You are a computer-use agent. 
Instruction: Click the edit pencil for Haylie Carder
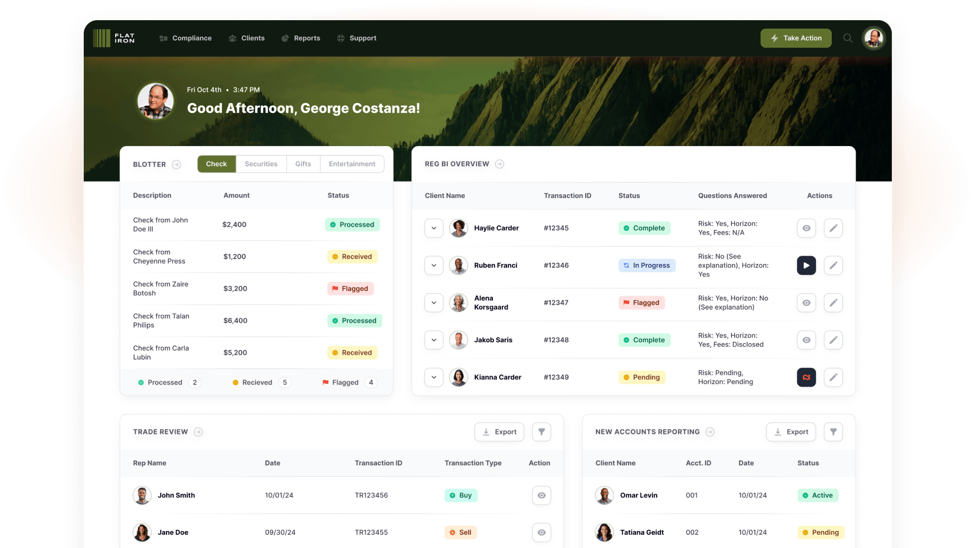pos(833,228)
